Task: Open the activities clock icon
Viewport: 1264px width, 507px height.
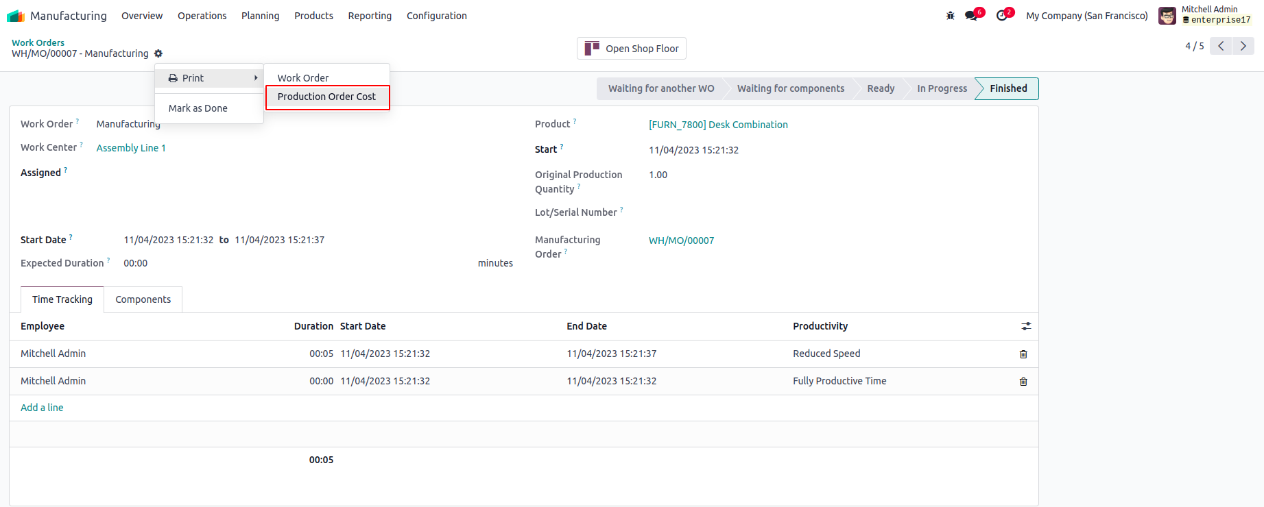Action: coord(1002,16)
